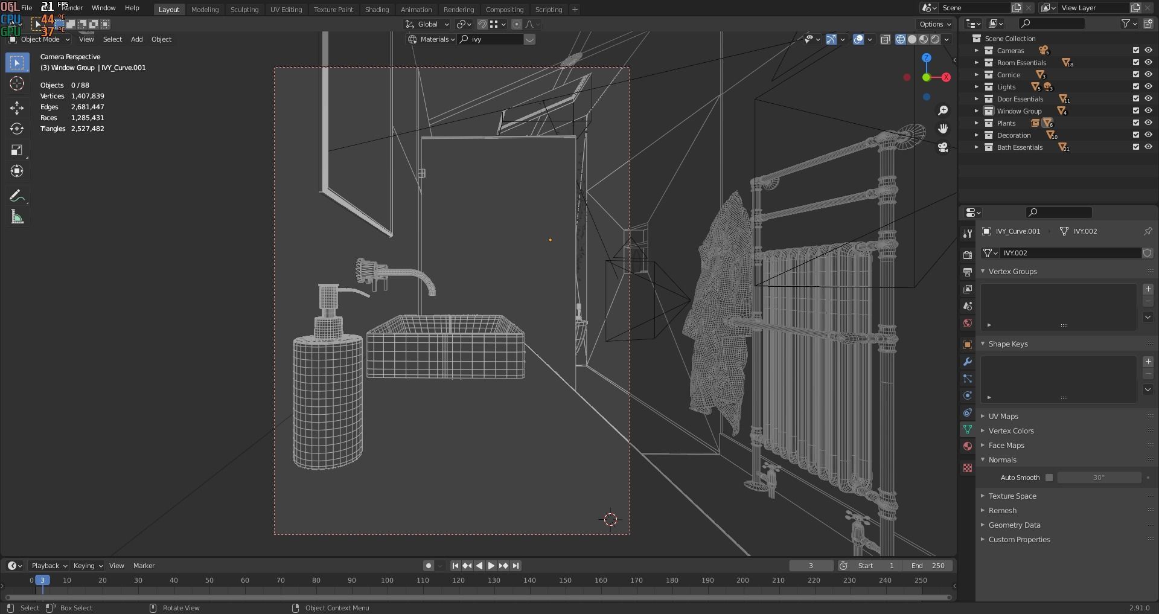Screen dimensions: 1159x614
Task: Hide the Plants collection in viewport
Action: pos(1148,123)
